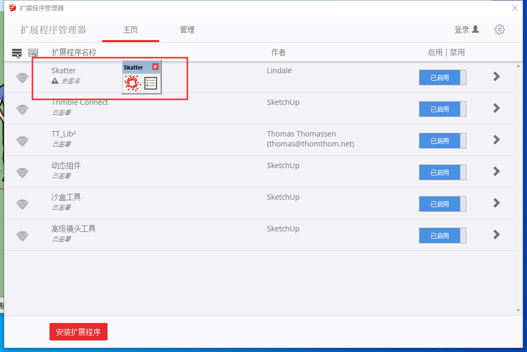The width and height of the screenshot is (527, 352).
Task: Disable the 沙盒工具 extension switch
Action: click(442, 204)
